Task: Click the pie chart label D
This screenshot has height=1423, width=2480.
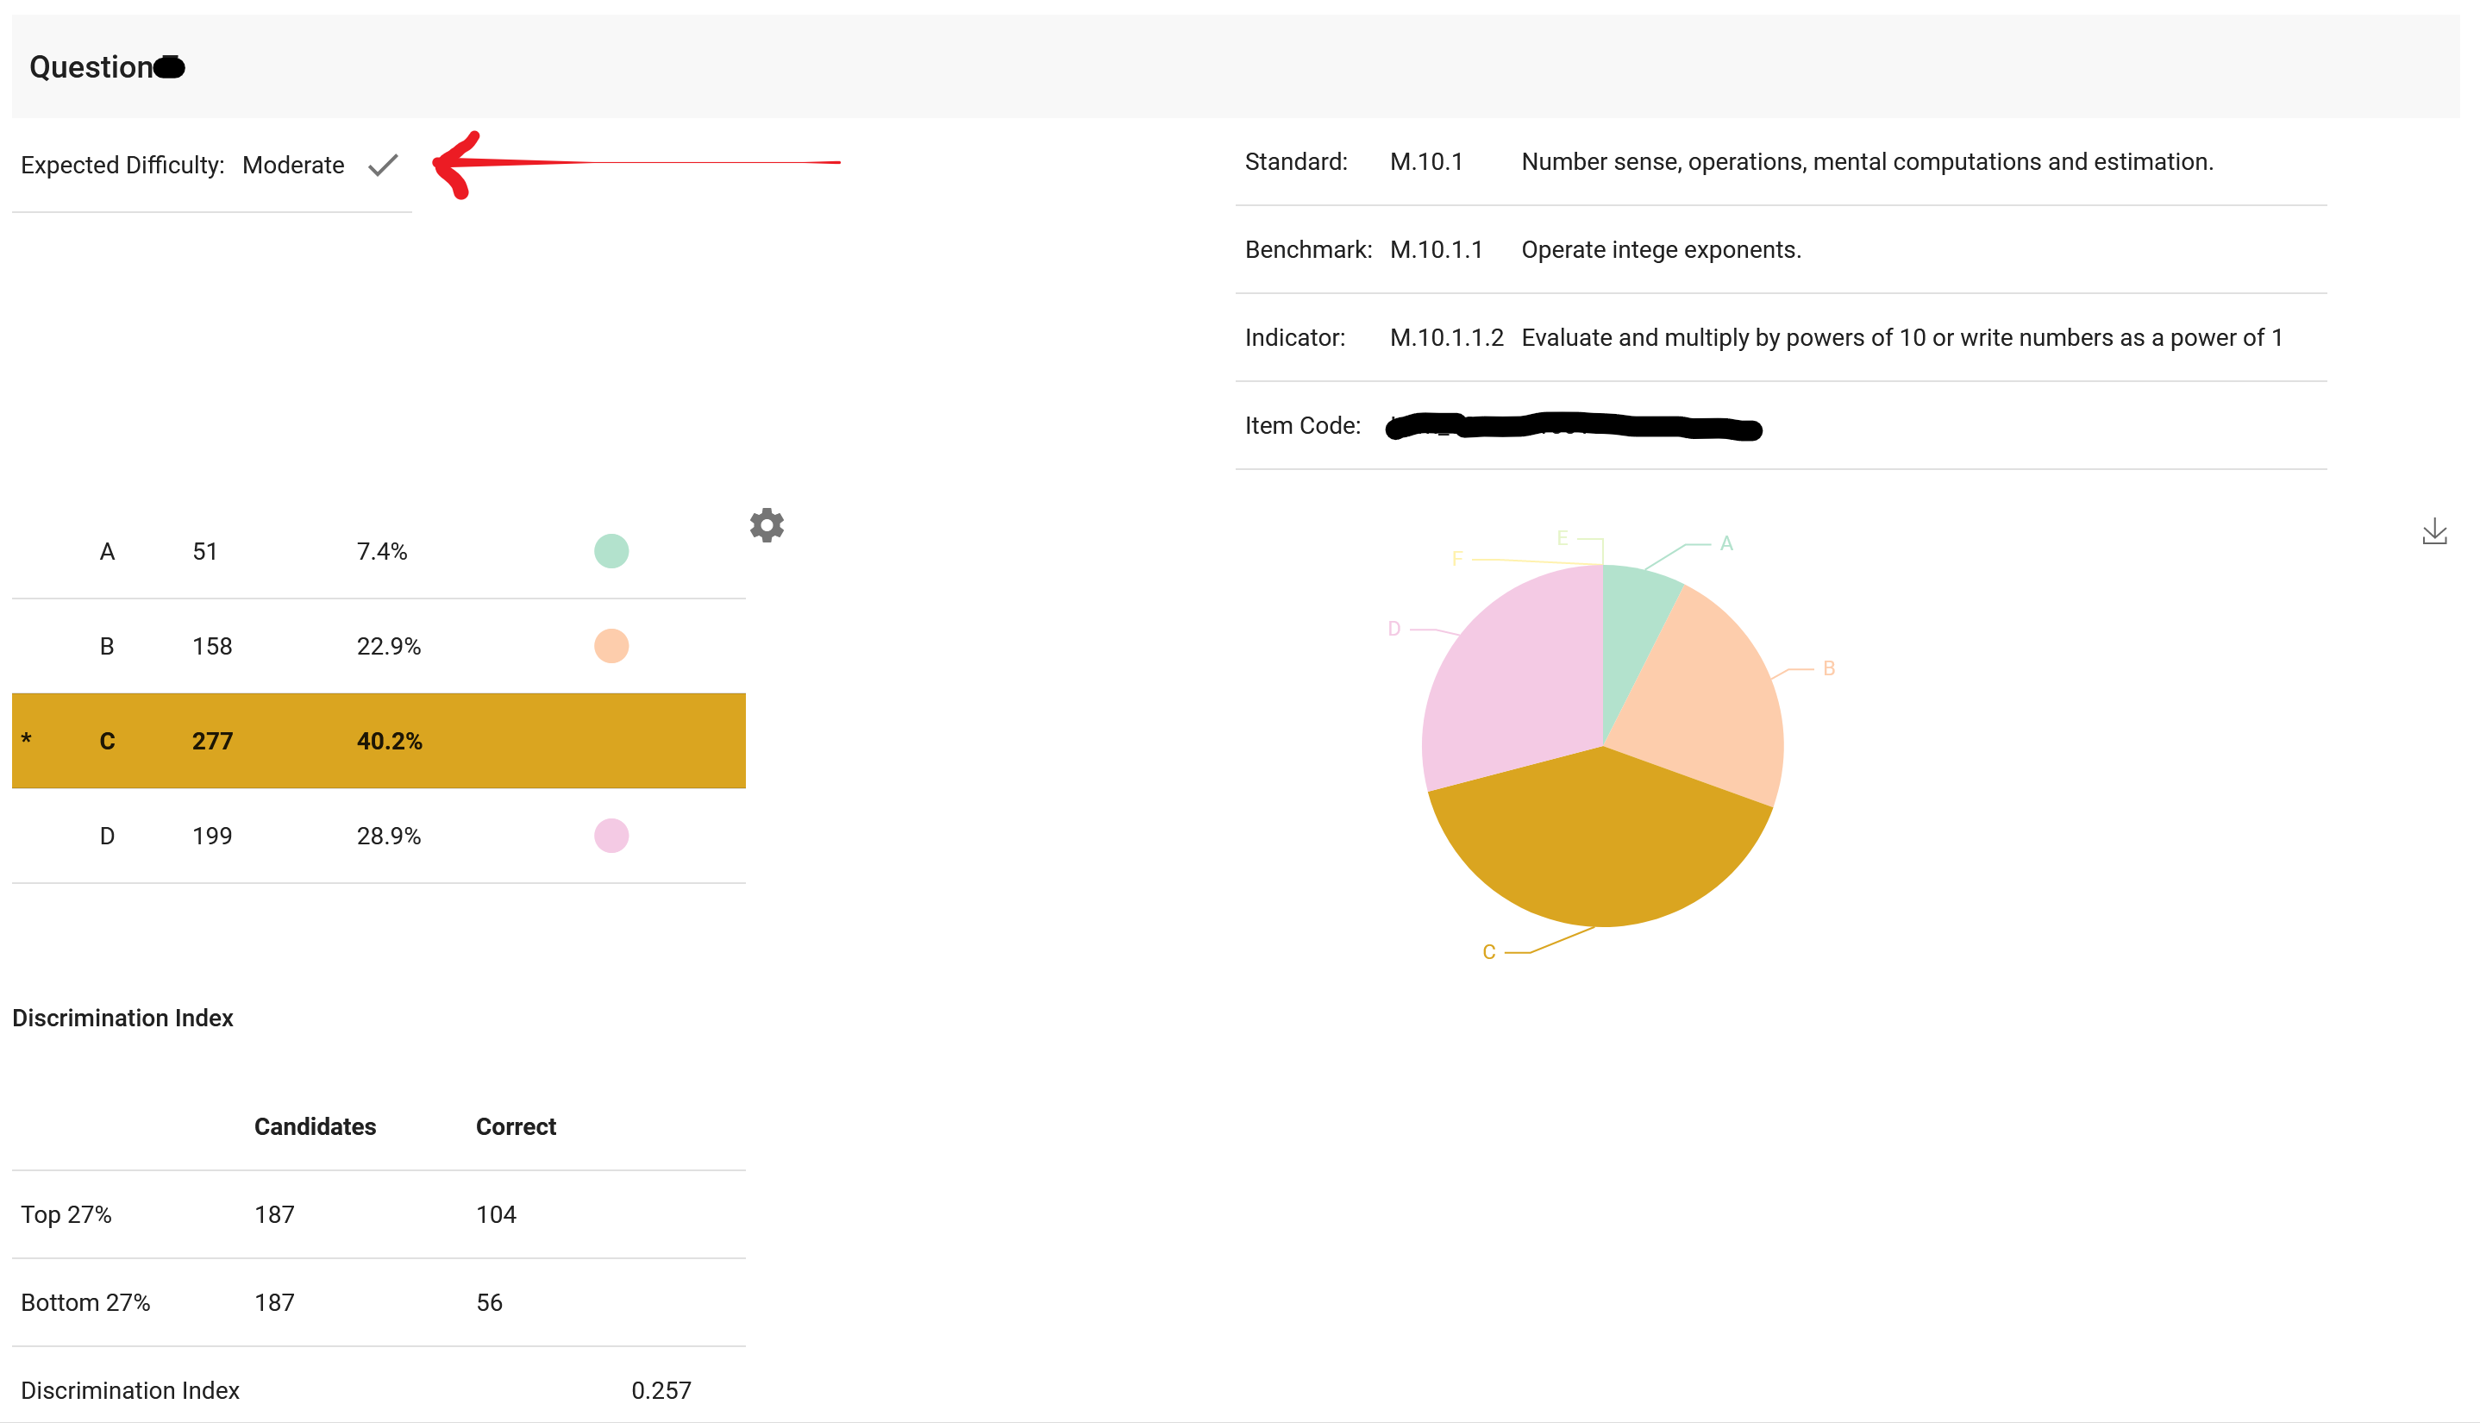Action: pyautogui.click(x=1393, y=629)
